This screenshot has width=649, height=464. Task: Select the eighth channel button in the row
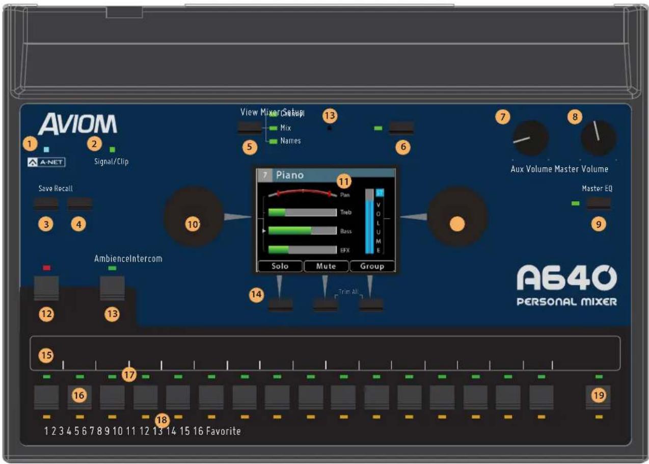click(277, 398)
